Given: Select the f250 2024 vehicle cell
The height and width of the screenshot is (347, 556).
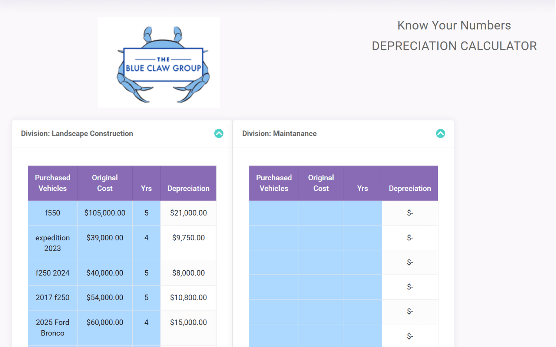Looking at the screenshot, I should [53, 273].
